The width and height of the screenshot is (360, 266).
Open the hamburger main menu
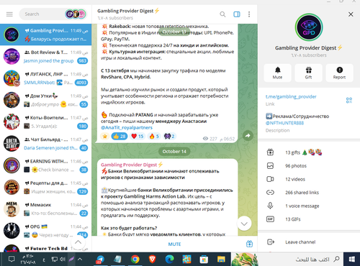point(9,14)
